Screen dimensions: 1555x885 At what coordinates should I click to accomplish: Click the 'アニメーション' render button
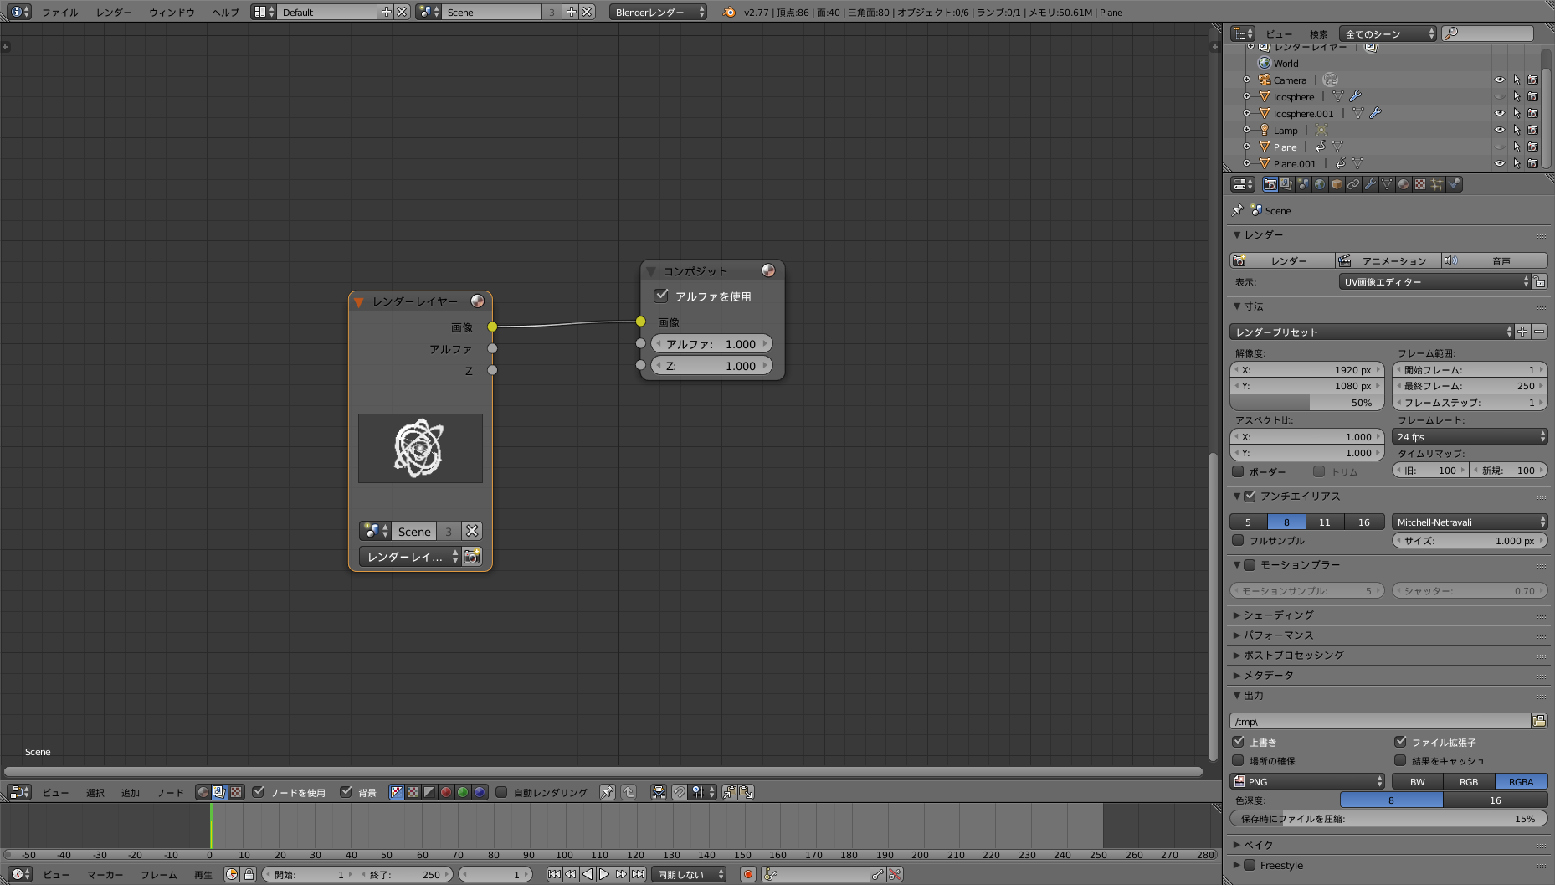[x=1388, y=260]
